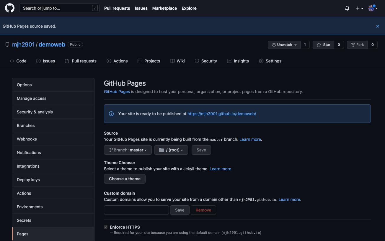This screenshot has width=385, height=241.
Task: Switch to the Insights tab
Action: coord(238,61)
